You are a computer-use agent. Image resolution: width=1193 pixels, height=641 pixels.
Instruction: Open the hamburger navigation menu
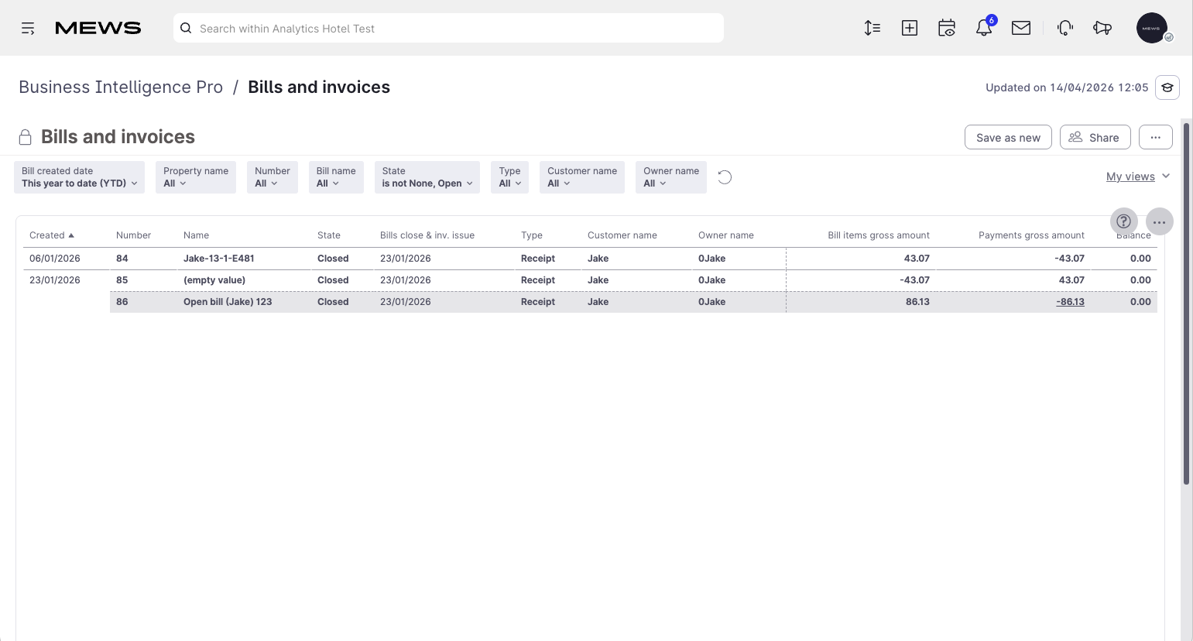point(28,29)
